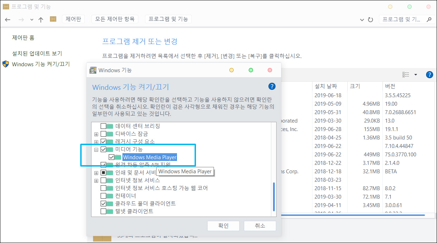Viewport: 437px width, 243px height.
Task: Refresh the 프로그램 및 기능 window
Action: click(370, 20)
